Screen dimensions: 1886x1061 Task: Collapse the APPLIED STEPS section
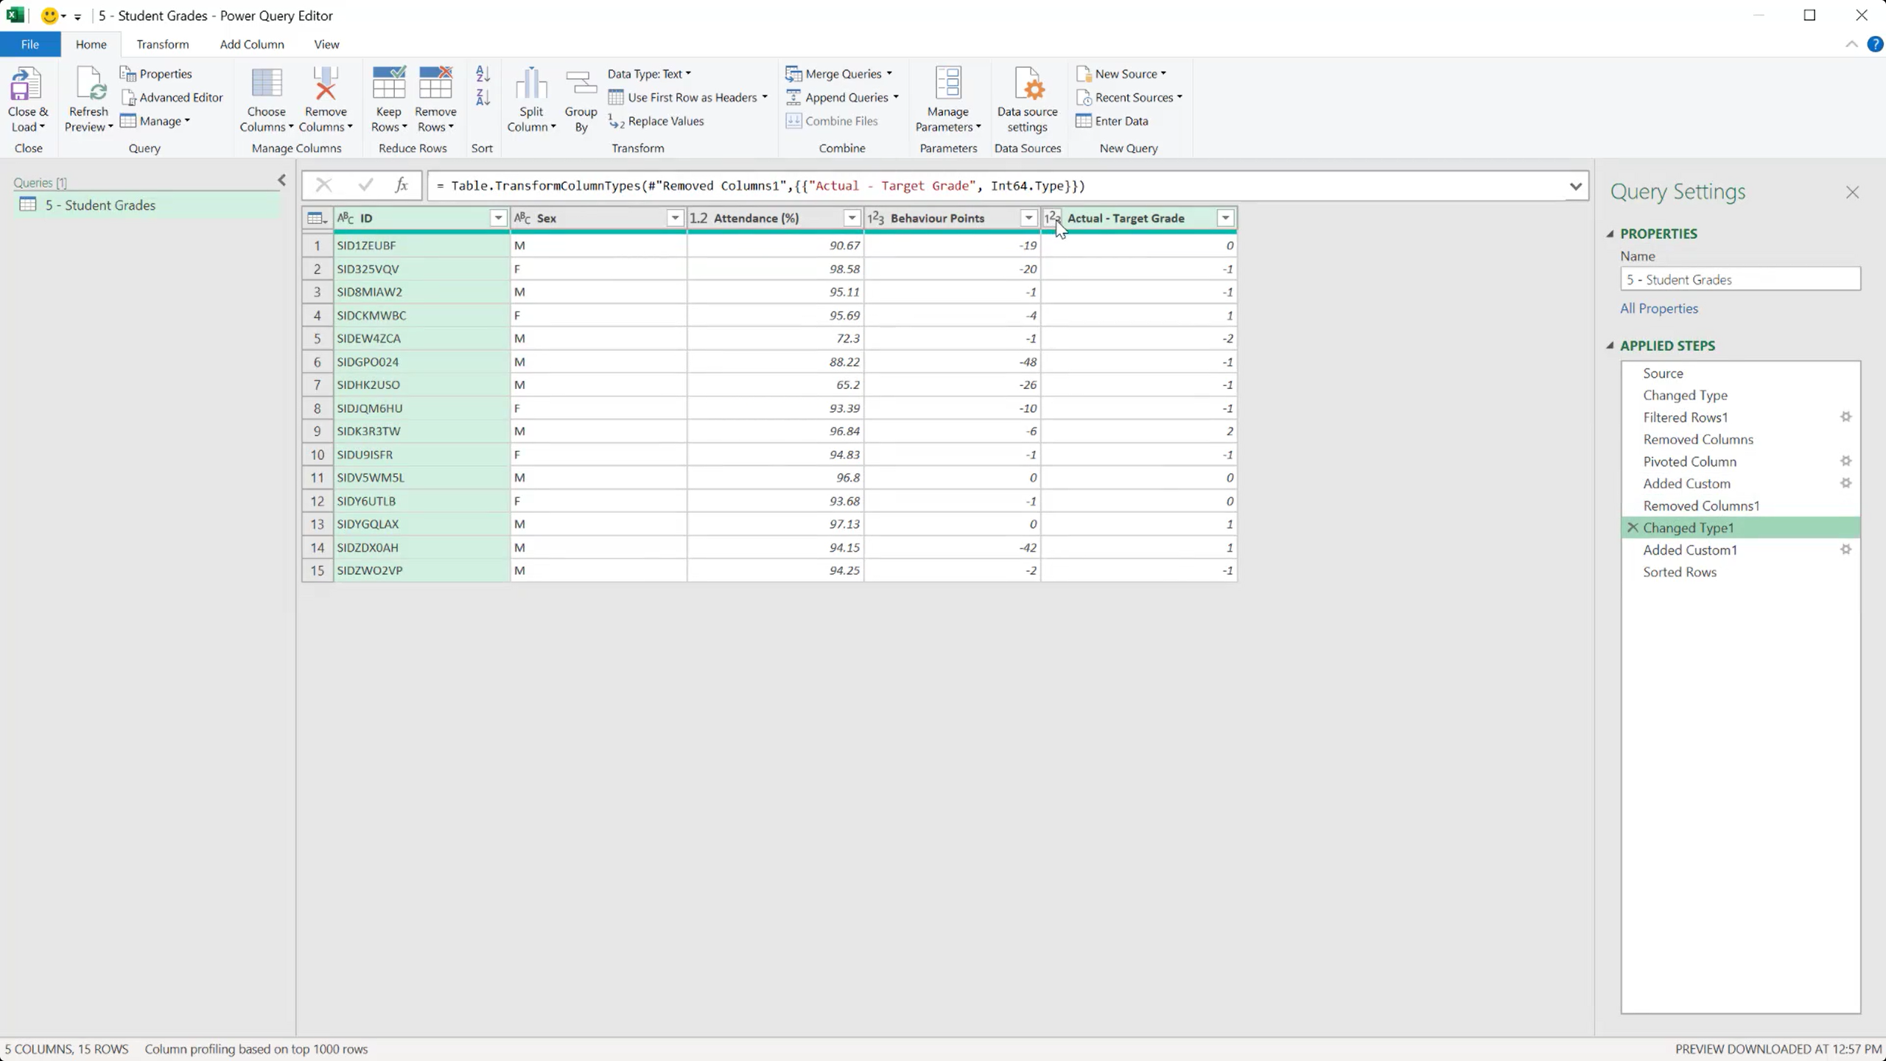coord(1610,346)
